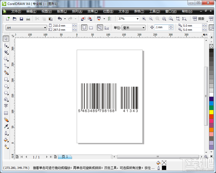Open the 帮助(H) menu
The height and width of the screenshot is (173, 216).
coord(187,11)
